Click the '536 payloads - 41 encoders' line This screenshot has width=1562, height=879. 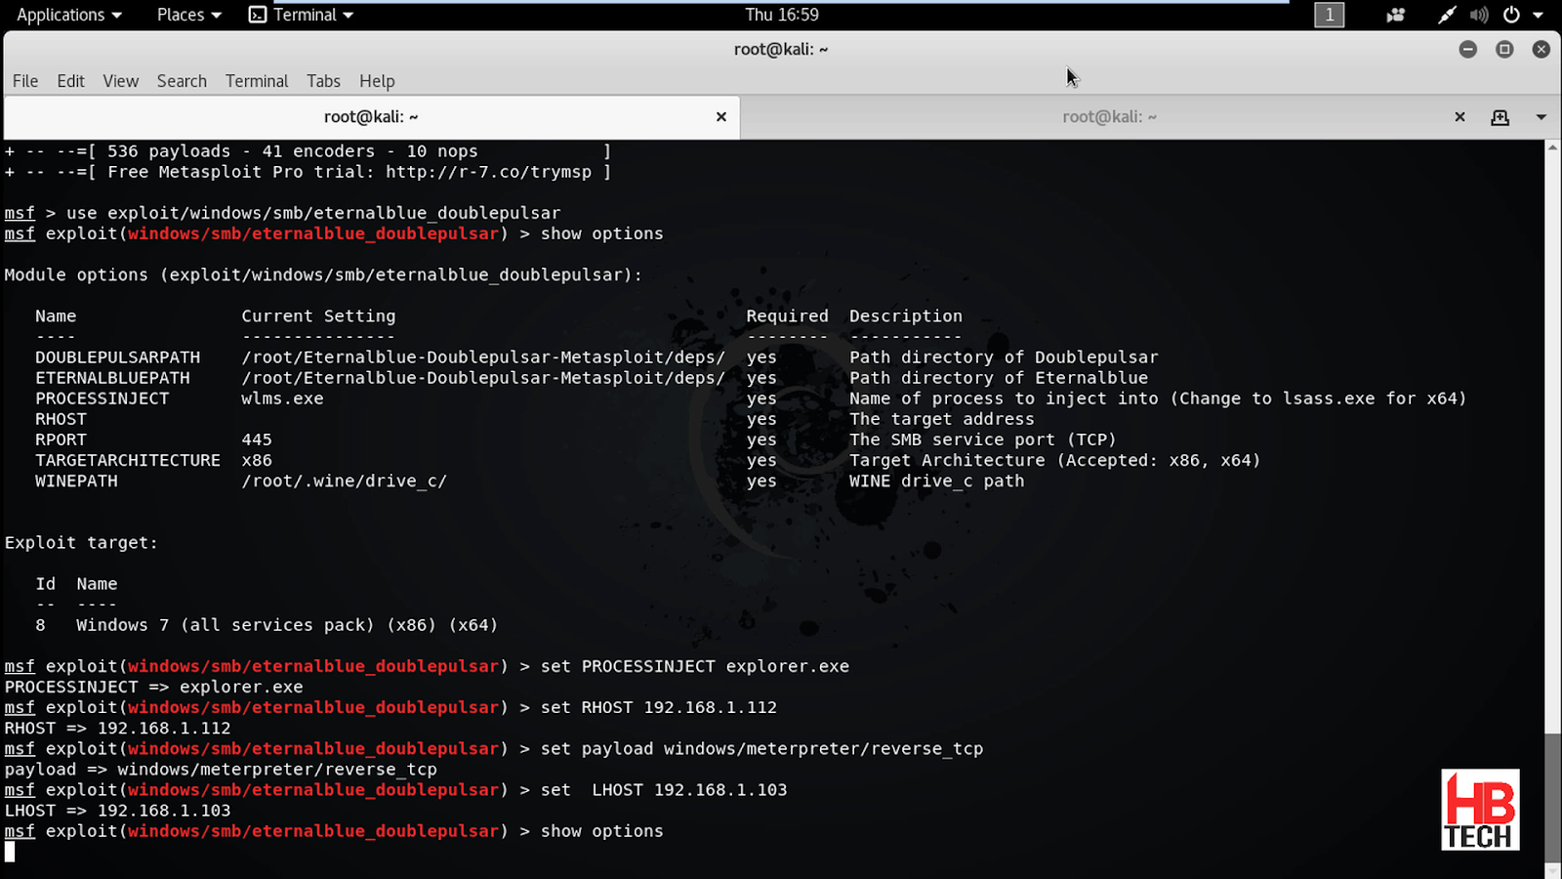(x=308, y=151)
